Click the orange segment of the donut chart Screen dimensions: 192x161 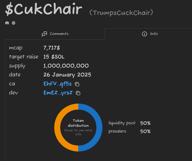(x=58, y=128)
